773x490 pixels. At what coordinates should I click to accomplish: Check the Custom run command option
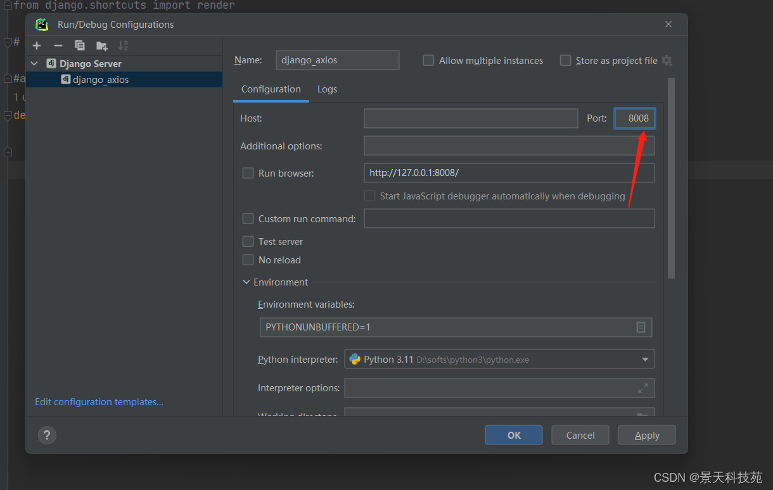(248, 218)
